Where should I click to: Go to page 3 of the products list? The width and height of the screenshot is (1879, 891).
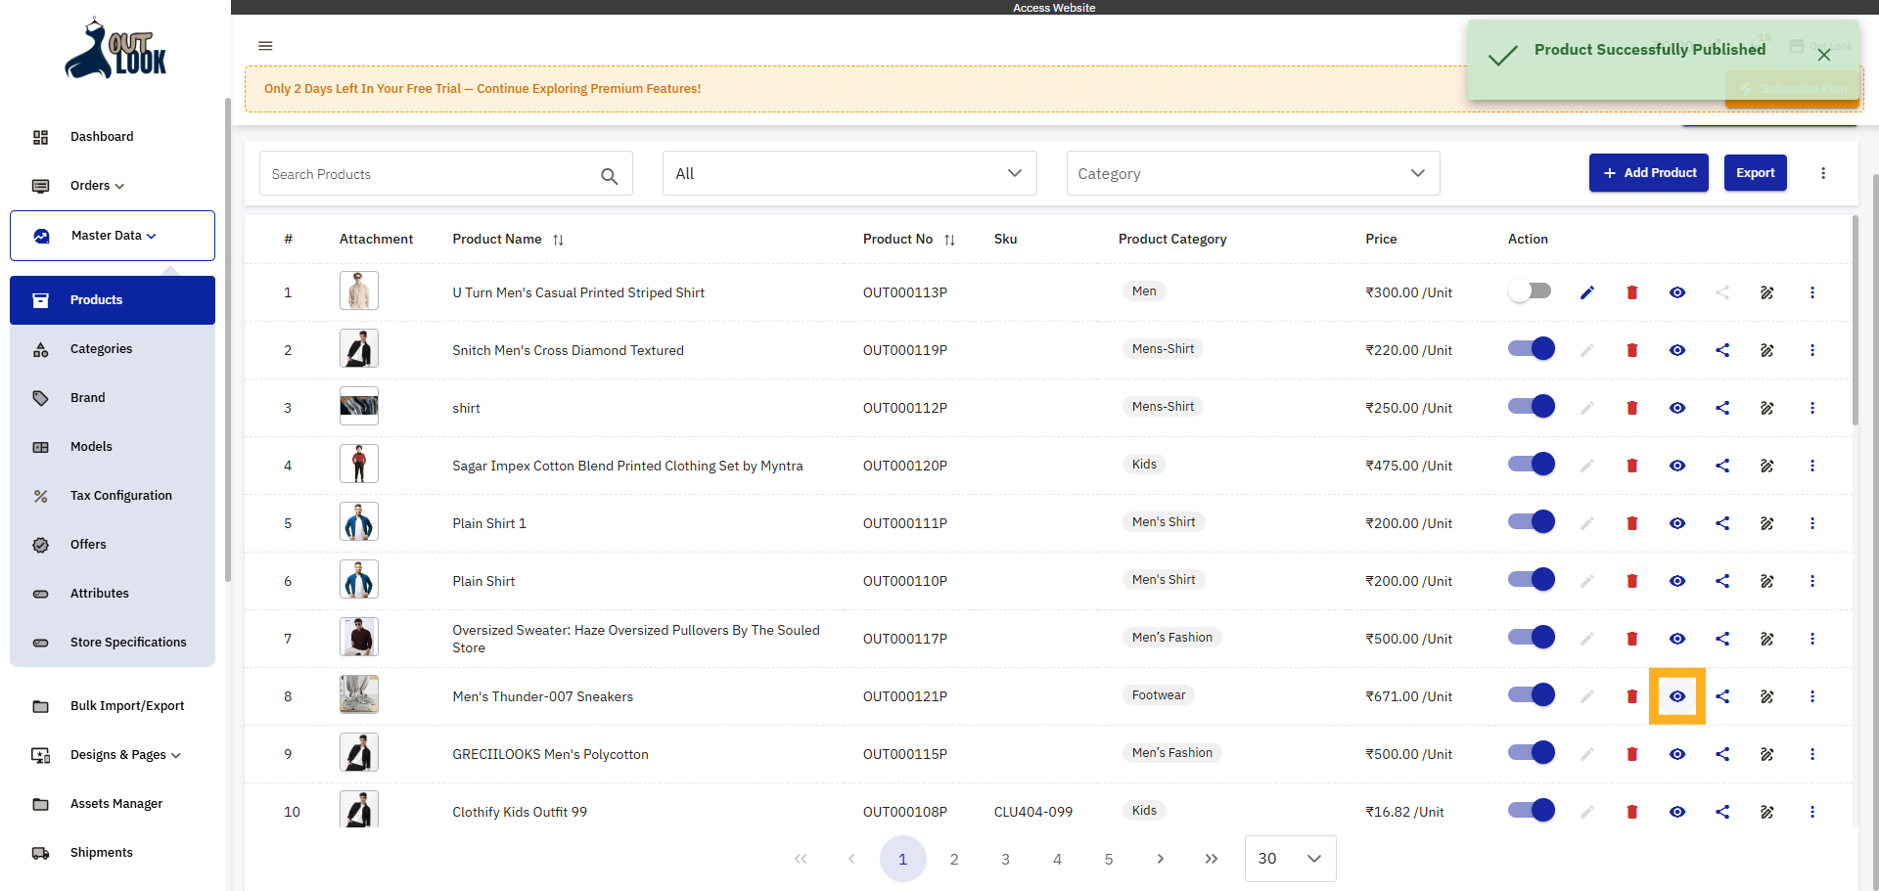tap(1005, 859)
